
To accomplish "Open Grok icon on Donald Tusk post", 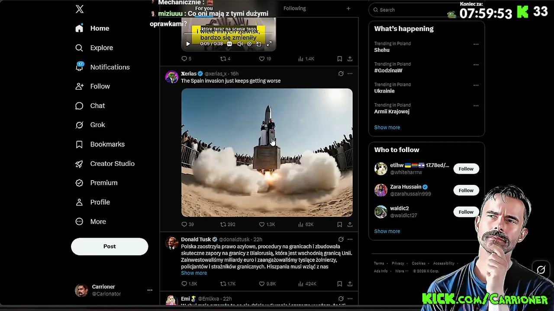I will [x=341, y=239].
